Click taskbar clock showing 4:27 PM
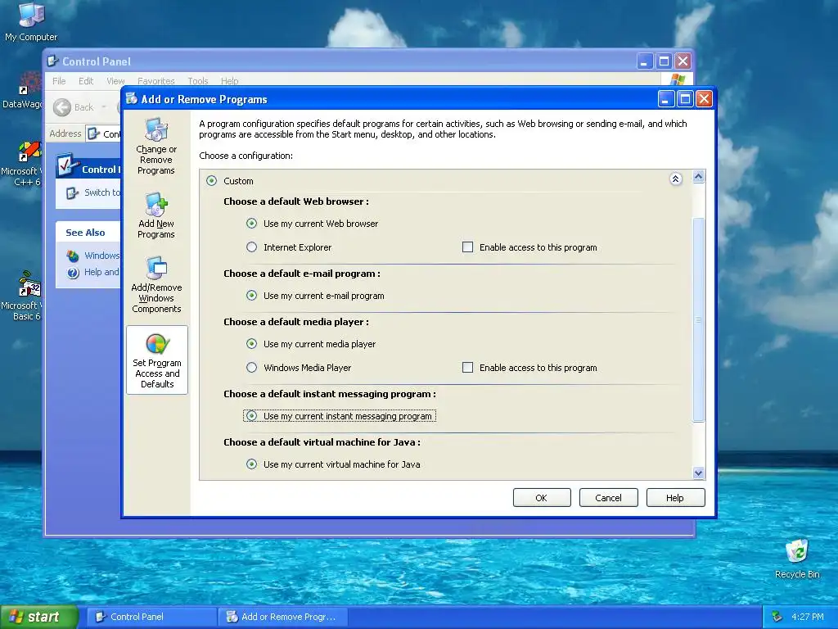 [x=808, y=617]
